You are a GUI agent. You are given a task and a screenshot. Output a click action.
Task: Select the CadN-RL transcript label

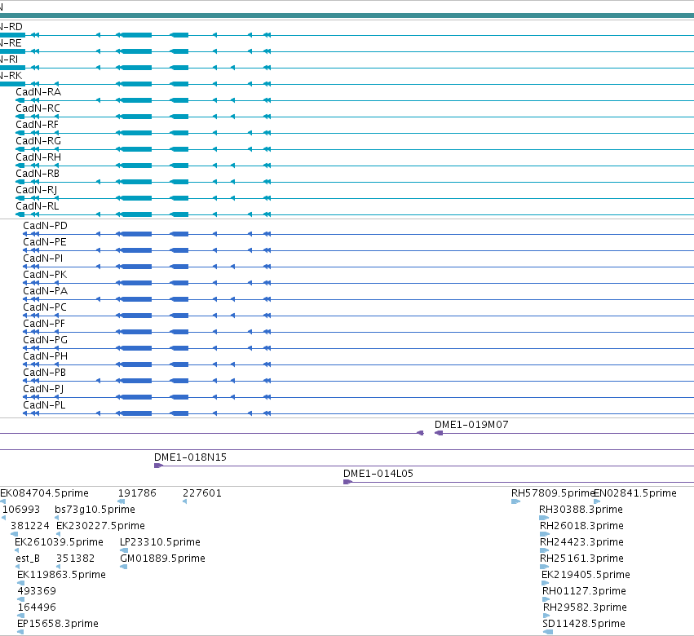(x=38, y=206)
